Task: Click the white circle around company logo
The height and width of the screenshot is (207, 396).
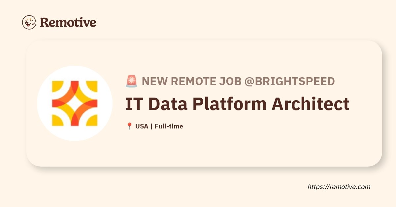Action: coord(75,103)
